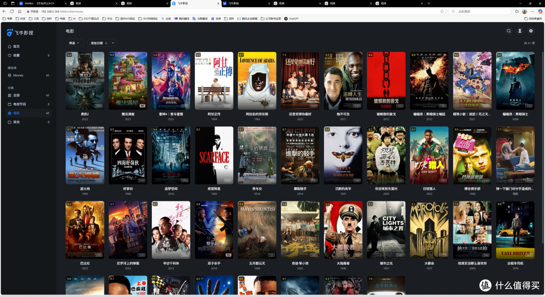
Task: Open the user profile icon in the app header
Action: click(520, 31)
